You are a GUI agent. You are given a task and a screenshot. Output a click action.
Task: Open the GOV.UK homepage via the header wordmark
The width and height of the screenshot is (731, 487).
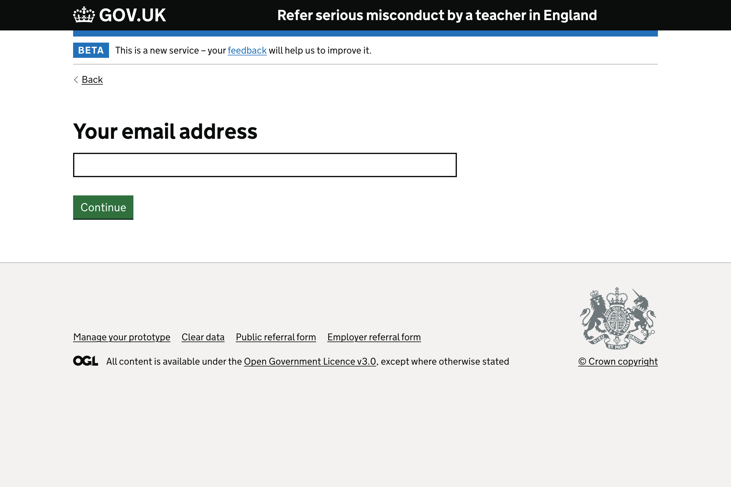click(132, 15)
